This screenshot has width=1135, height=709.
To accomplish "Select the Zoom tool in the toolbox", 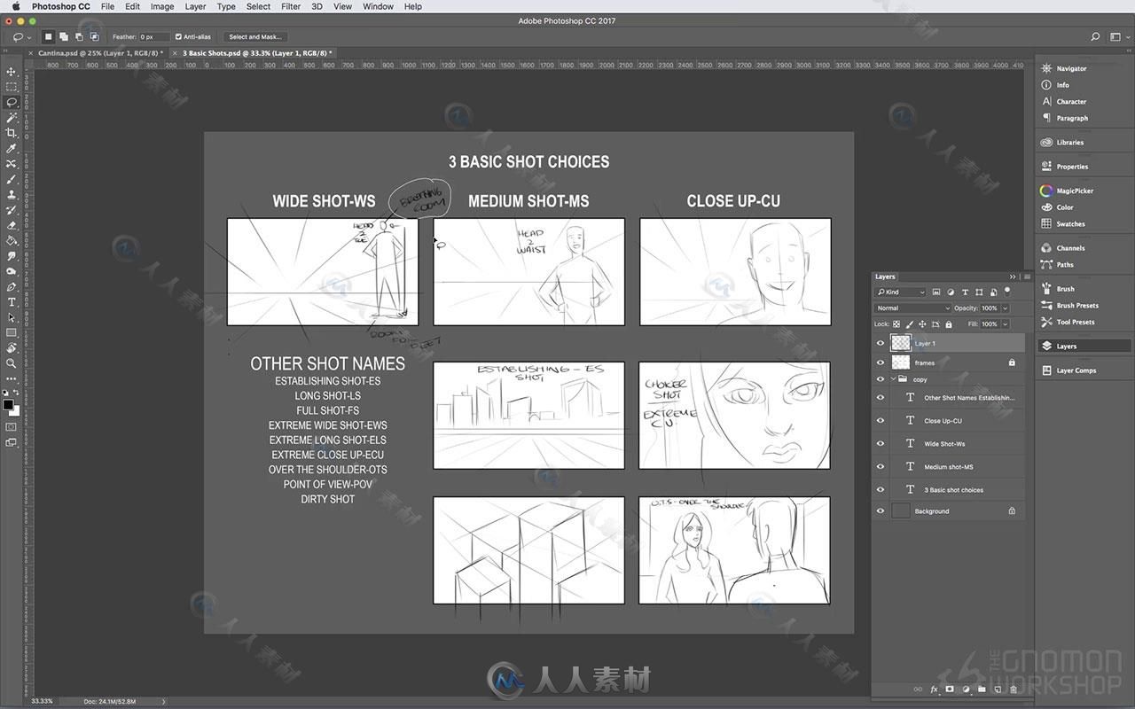I will point(12,363).
